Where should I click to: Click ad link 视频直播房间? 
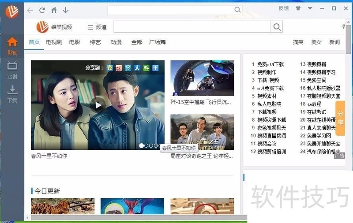[272, 136]
